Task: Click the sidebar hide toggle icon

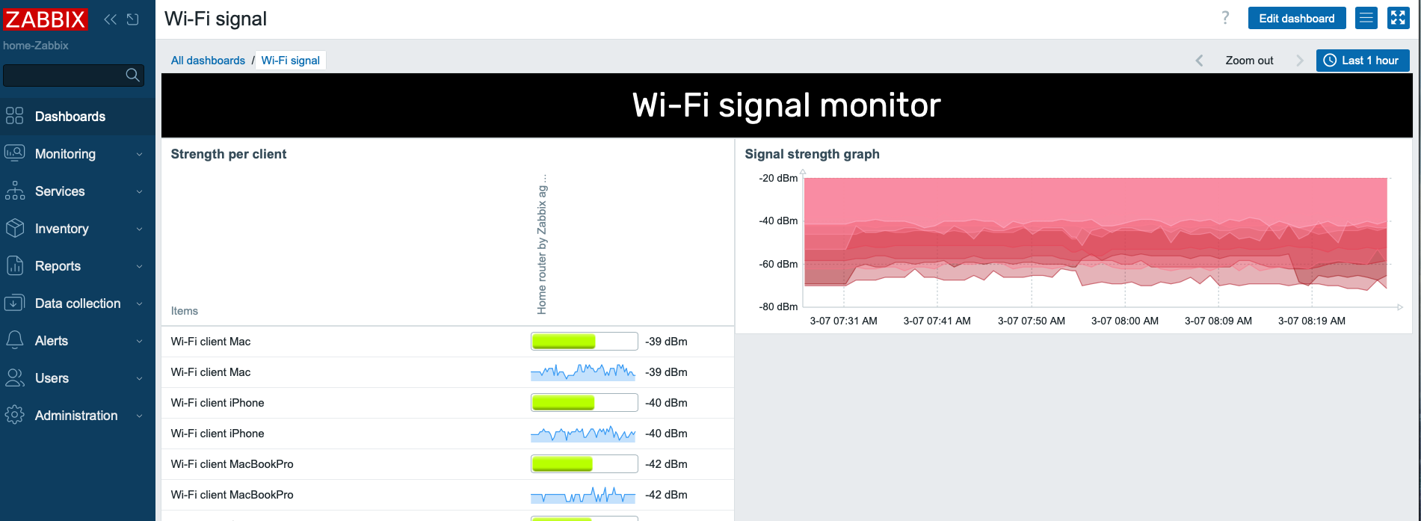Action: pyautogui.click(x=133, y=19)
